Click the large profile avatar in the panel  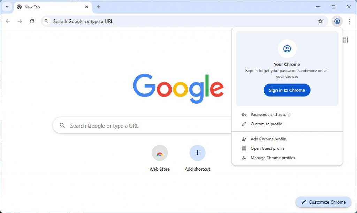287,49
